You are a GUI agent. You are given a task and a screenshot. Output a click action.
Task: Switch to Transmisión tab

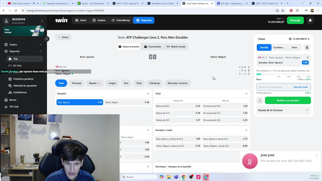click(152, 47)
